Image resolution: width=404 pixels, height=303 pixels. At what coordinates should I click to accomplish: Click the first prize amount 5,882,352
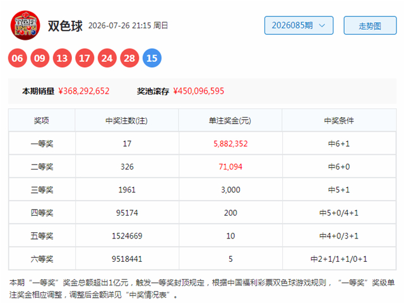tap(230, 144)
